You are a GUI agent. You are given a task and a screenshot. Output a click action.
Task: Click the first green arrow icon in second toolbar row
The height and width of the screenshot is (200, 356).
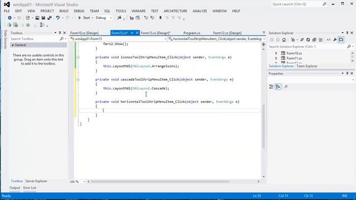click(x=9, y=25)
